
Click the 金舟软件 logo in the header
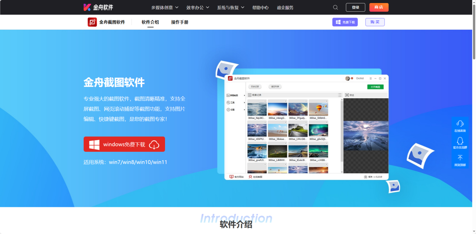(99, 7)
